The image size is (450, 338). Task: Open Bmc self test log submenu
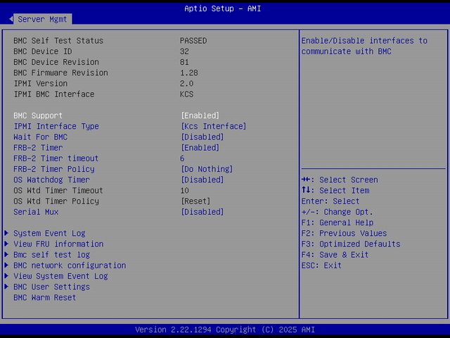point(51,255)
